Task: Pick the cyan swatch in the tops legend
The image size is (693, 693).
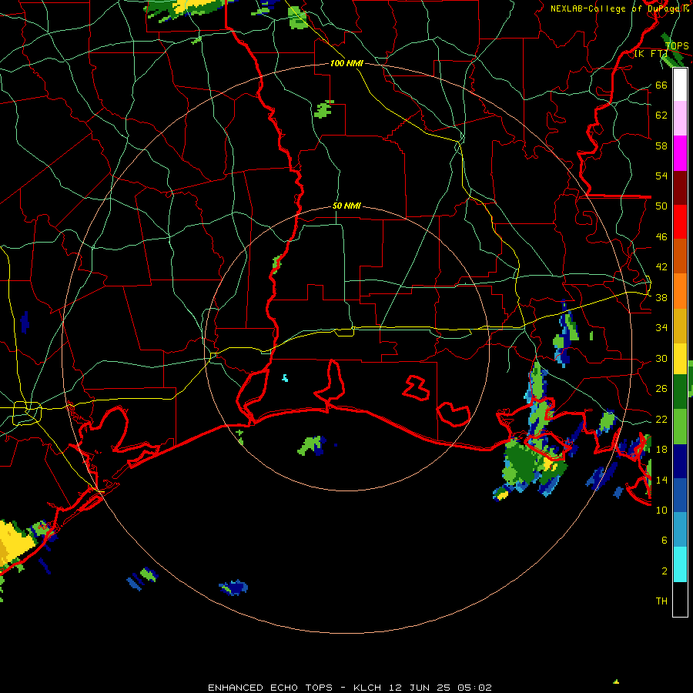Action: click(680, 564)
